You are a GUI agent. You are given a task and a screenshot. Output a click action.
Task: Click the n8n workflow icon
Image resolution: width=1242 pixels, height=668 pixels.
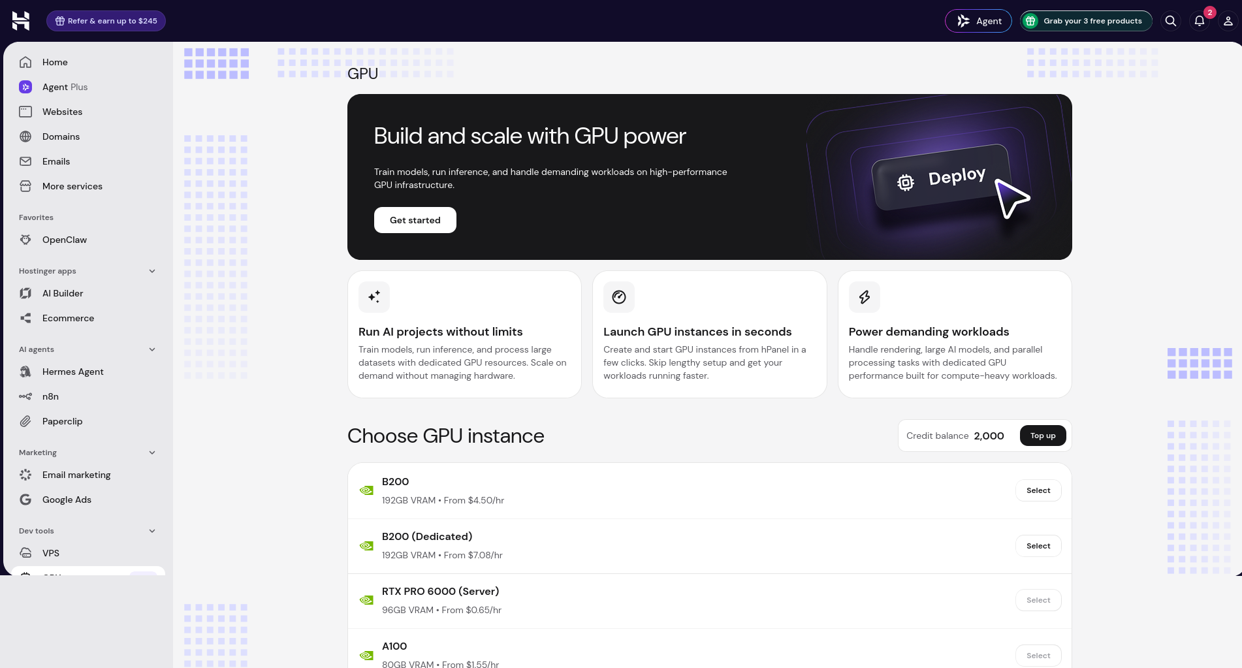[x=25, y=396]
